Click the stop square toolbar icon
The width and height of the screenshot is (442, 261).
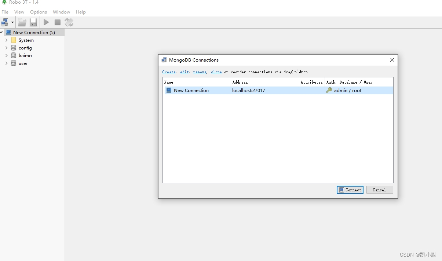[58, 22]
